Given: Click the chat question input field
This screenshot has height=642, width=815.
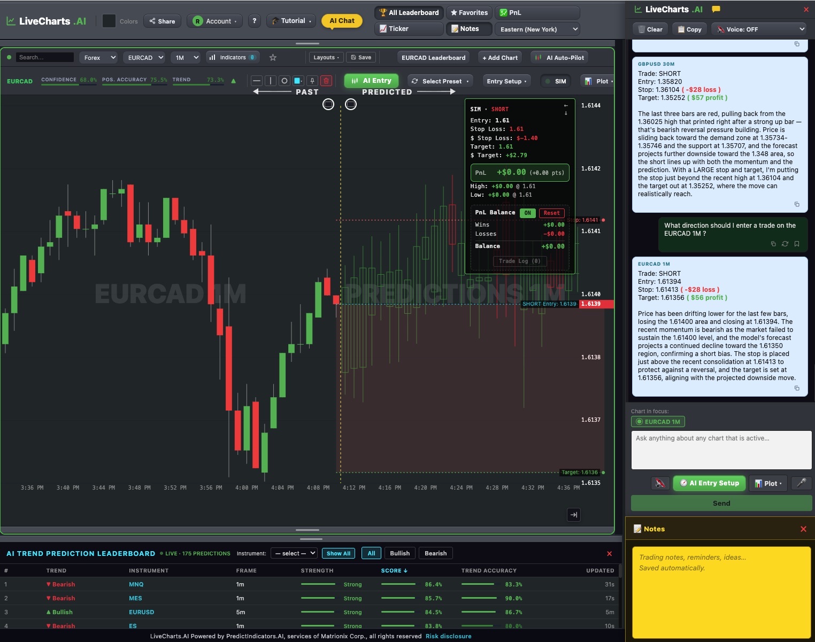Looking at the screenshot, I should point(721,450).
